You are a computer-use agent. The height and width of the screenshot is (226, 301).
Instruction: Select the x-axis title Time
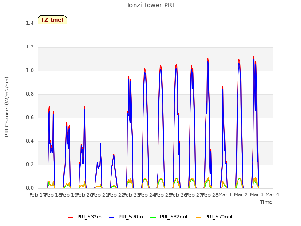pos(266,202)
